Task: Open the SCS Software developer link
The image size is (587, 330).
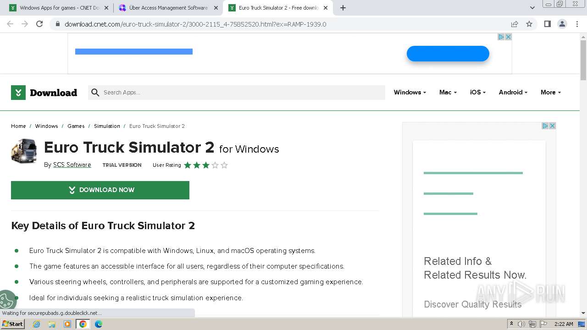Action: pyautogui.click(x=72, y=165)
